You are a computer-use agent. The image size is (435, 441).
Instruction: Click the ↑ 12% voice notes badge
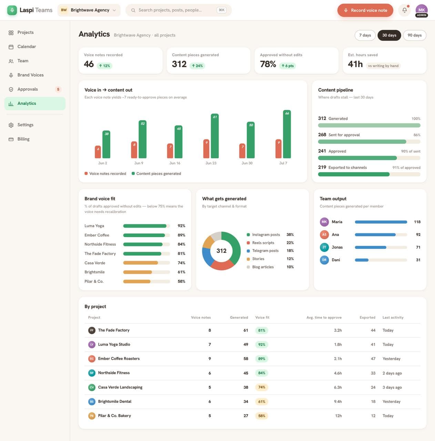(x=104, y=66)
